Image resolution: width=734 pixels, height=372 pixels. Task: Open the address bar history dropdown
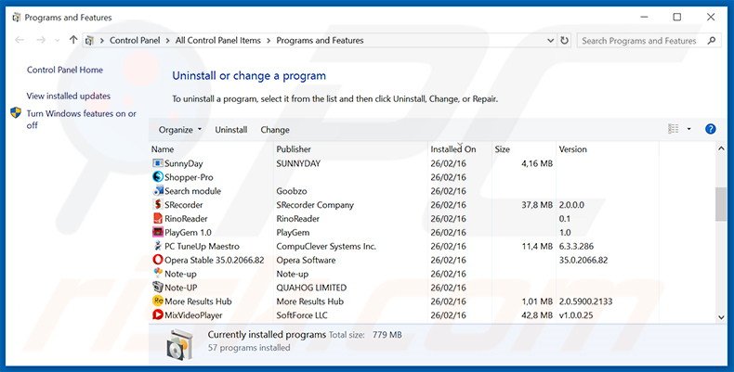[550, 41]
